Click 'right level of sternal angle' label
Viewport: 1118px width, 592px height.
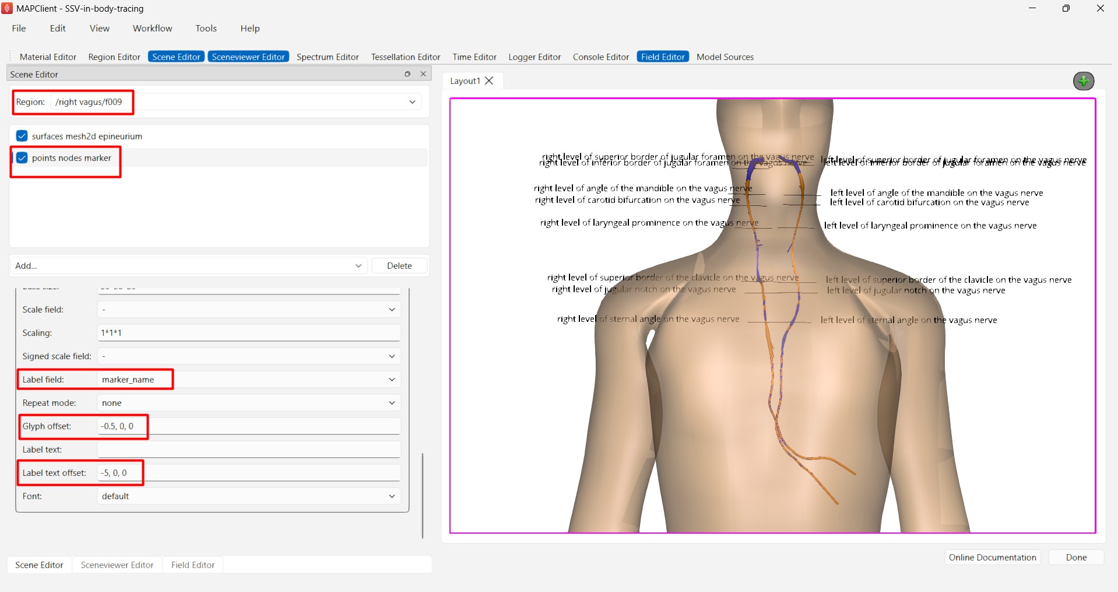pyautogui.click(x=648, y=318)
